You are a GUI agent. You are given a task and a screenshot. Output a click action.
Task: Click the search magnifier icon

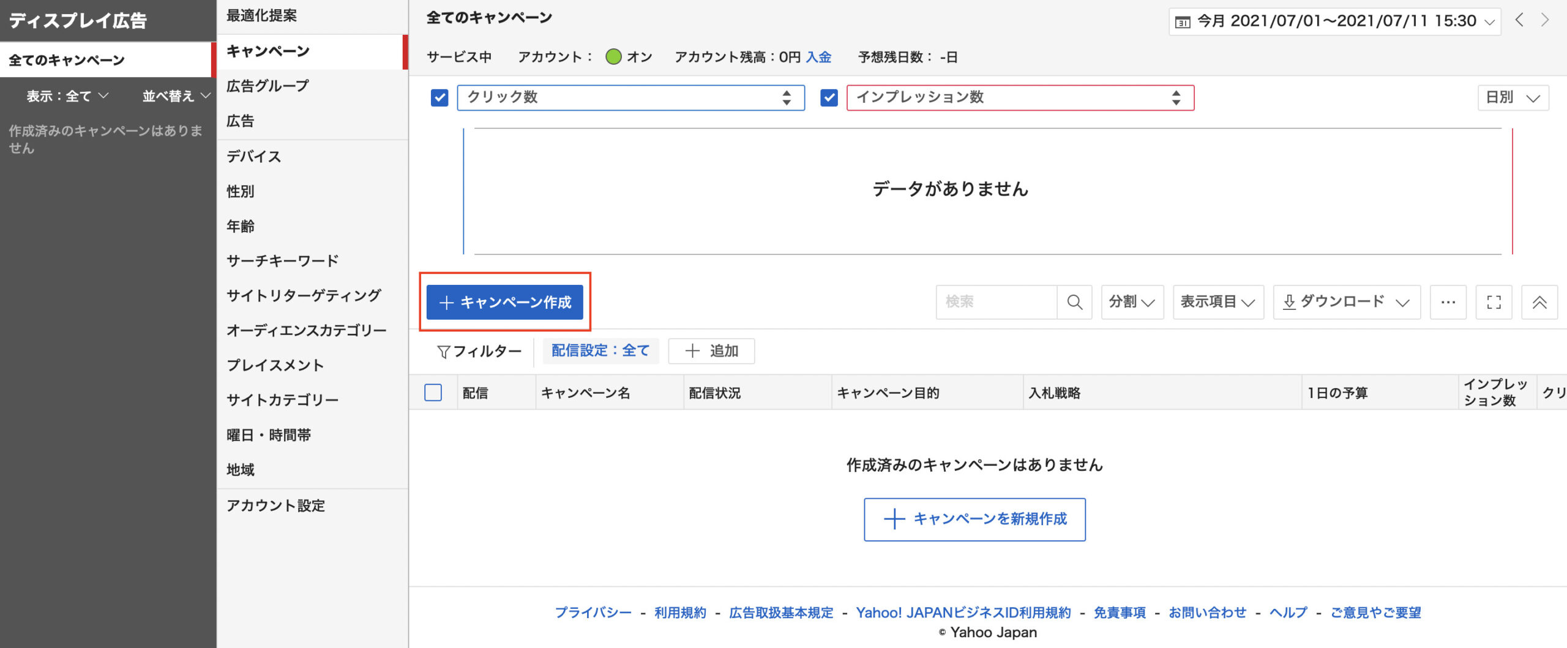pos(1074,302)
